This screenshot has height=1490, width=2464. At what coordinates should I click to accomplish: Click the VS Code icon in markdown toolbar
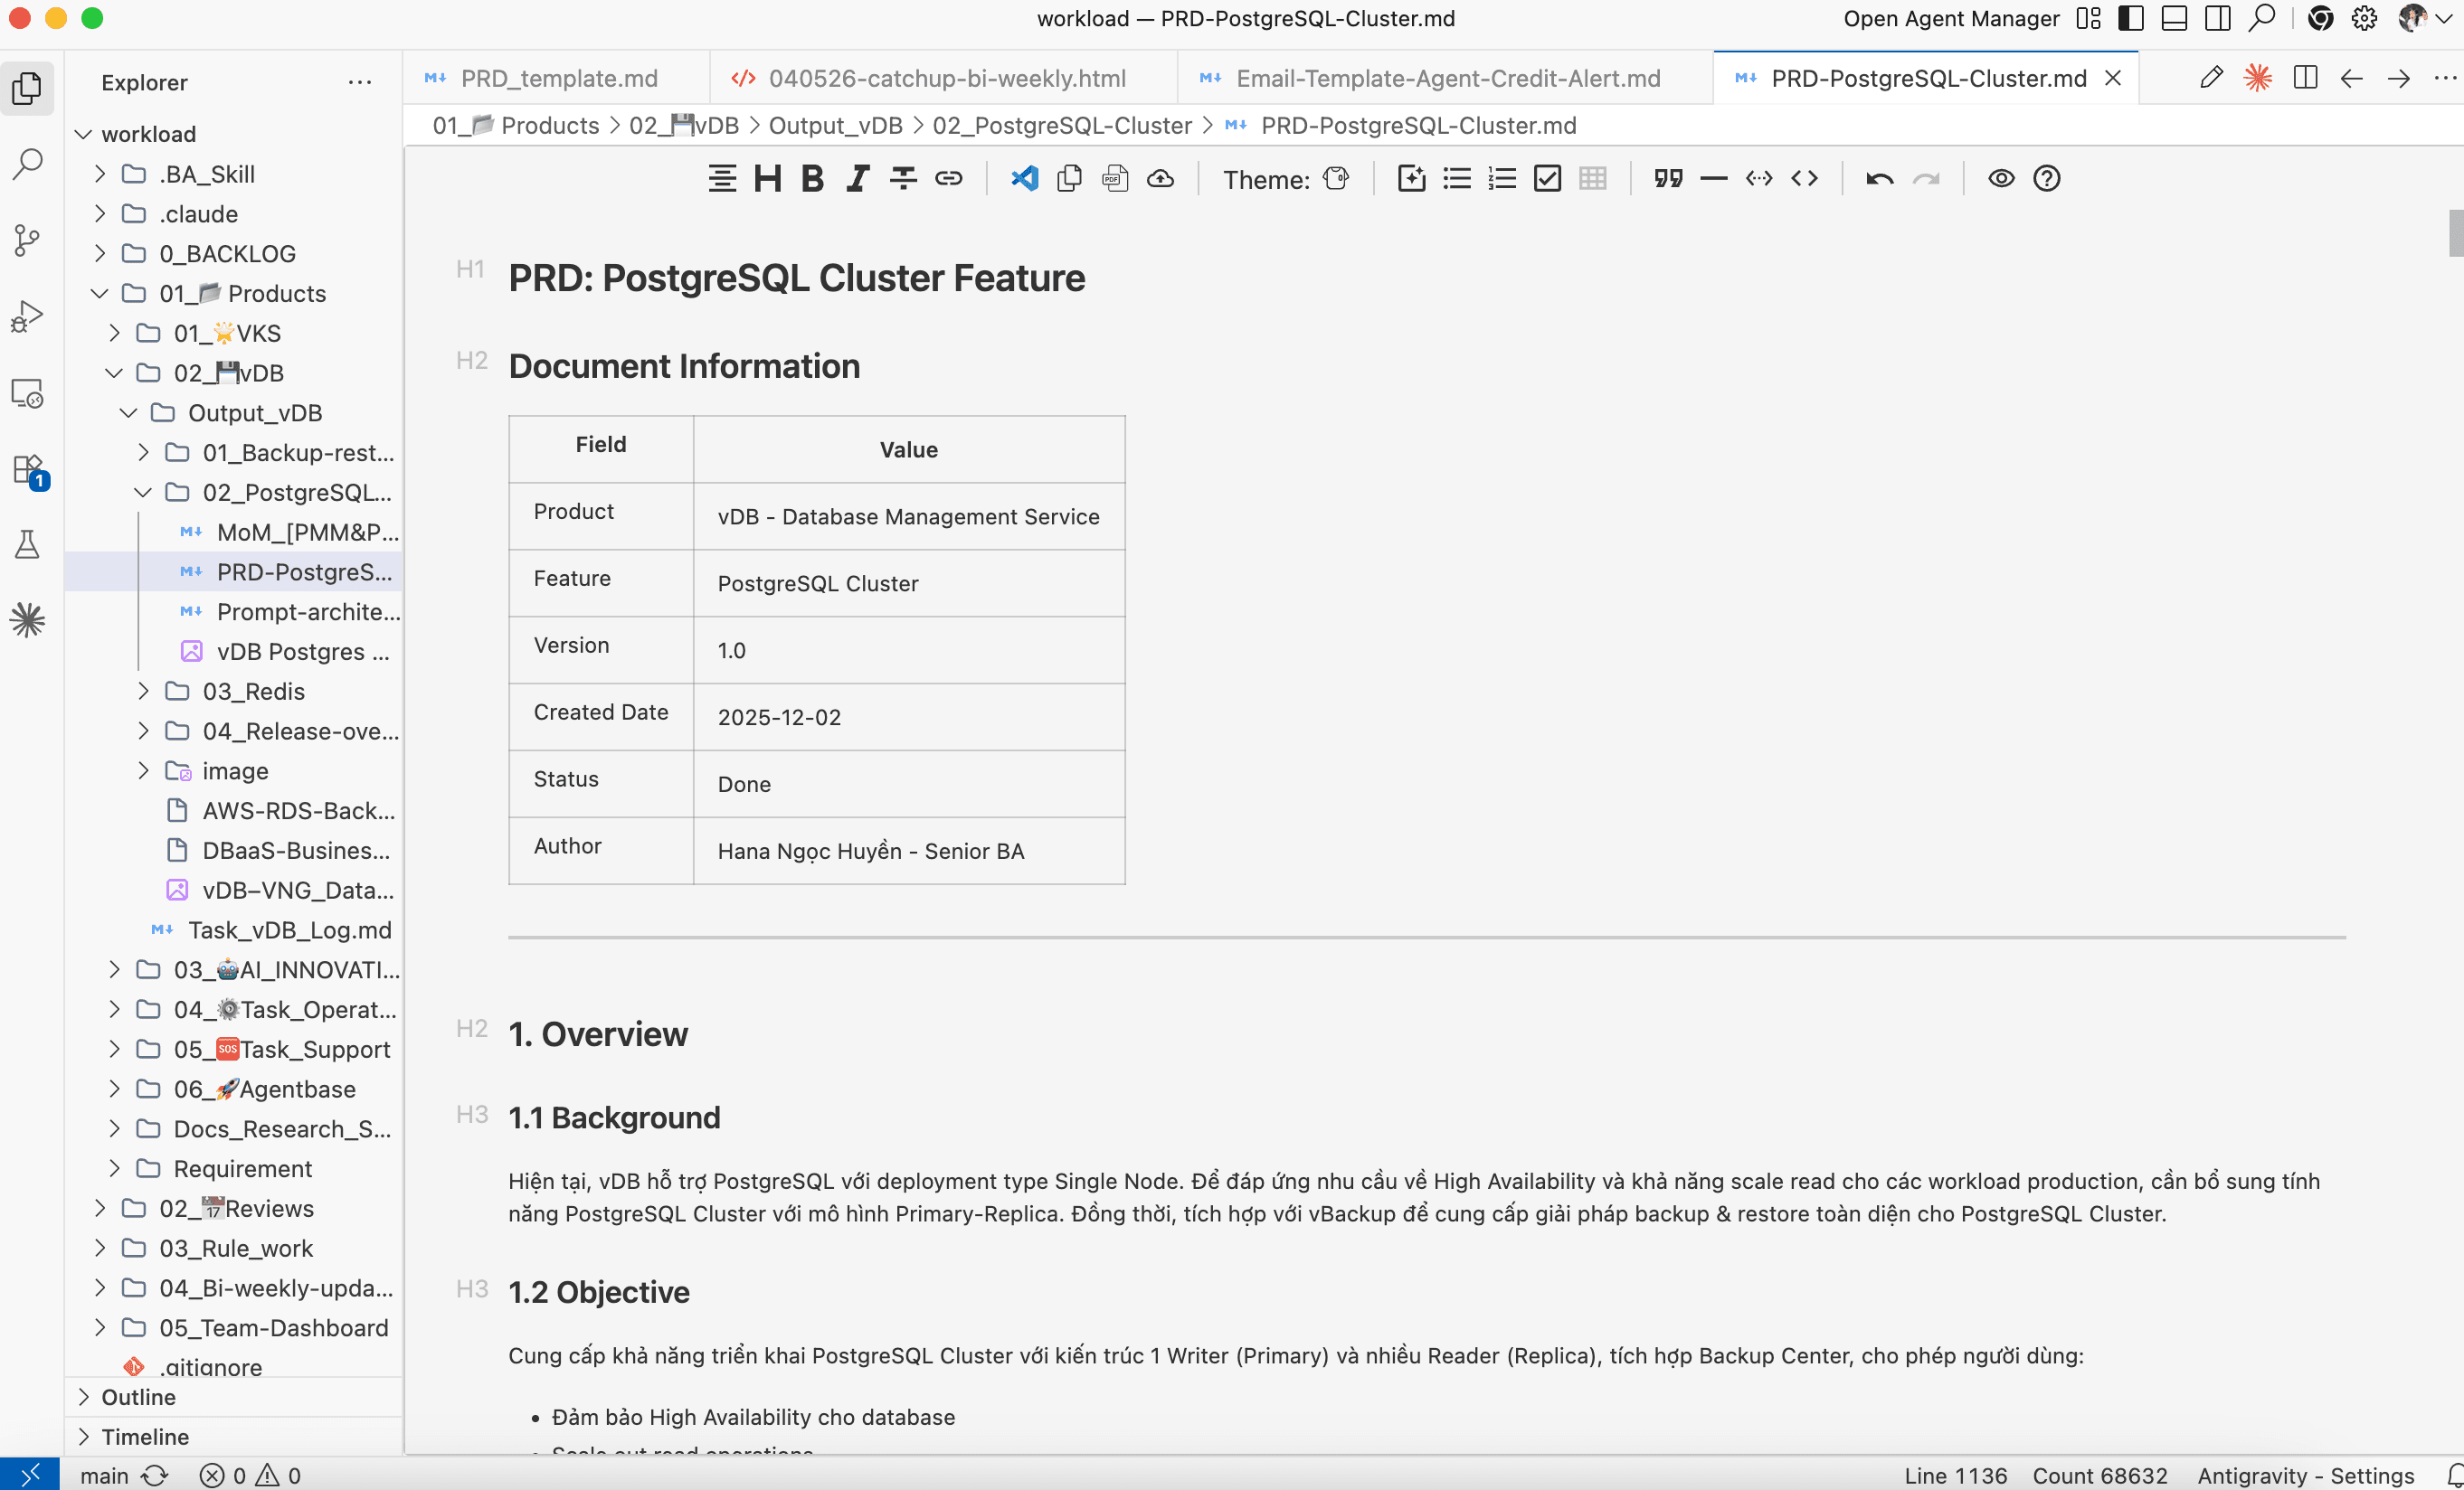tap(1024, 179)
